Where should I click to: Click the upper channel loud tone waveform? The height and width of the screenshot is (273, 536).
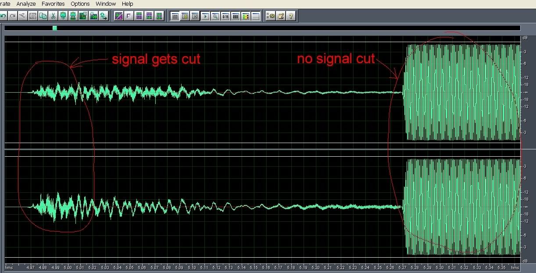pos(461,92)
